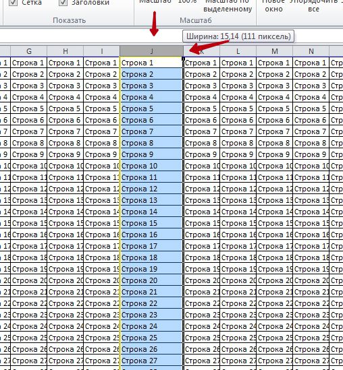
Task: Click cell Строка 20 in column M
Action: [x=274, y=280]
